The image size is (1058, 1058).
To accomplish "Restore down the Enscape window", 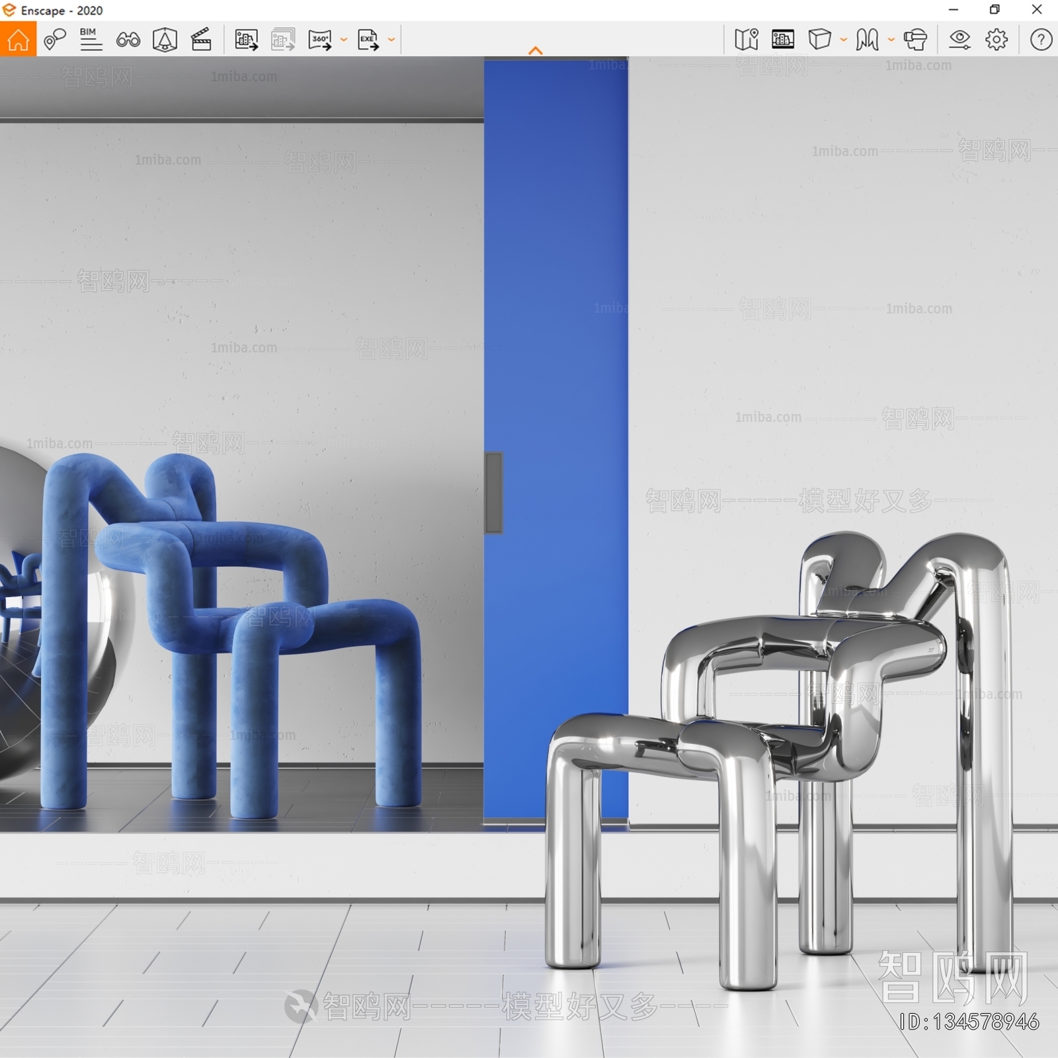I will [x=995, y=10].
